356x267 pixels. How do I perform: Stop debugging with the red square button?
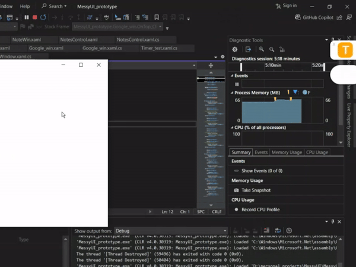[x=35, y=17]
